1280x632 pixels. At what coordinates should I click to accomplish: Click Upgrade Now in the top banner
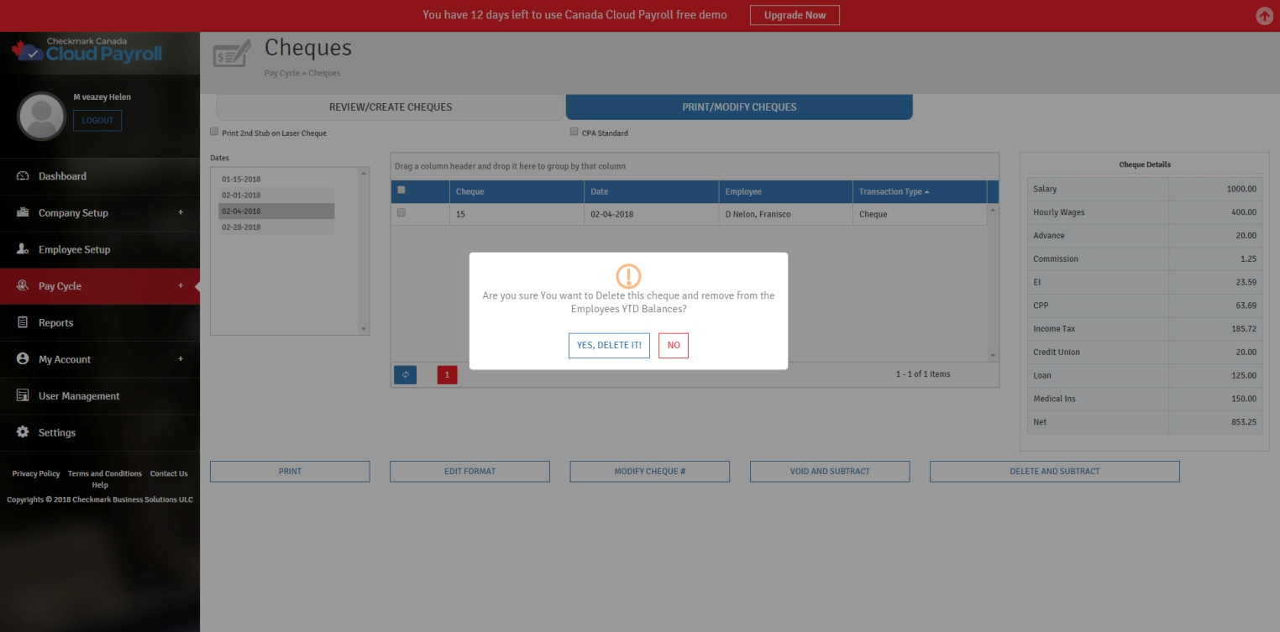[x=795, y=15]
